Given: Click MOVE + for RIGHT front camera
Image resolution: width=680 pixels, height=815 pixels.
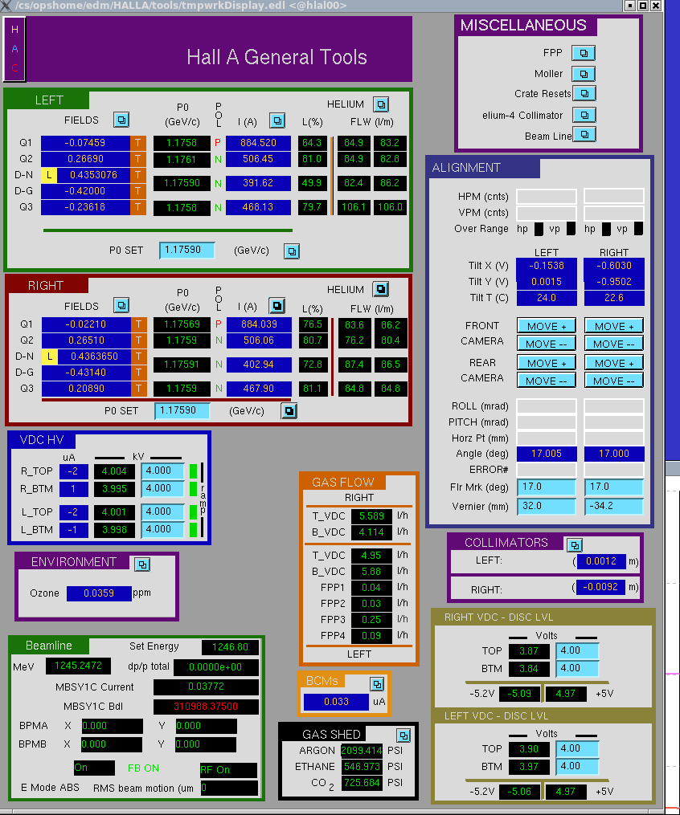Looking at the screenshot, I should (x=614, y=326).
